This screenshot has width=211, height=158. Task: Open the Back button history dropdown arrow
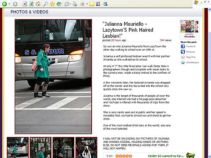tap(9, 4)
